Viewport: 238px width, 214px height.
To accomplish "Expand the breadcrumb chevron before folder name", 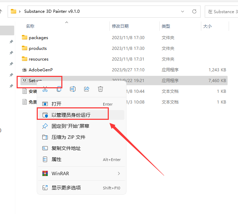I will [20, 11].
